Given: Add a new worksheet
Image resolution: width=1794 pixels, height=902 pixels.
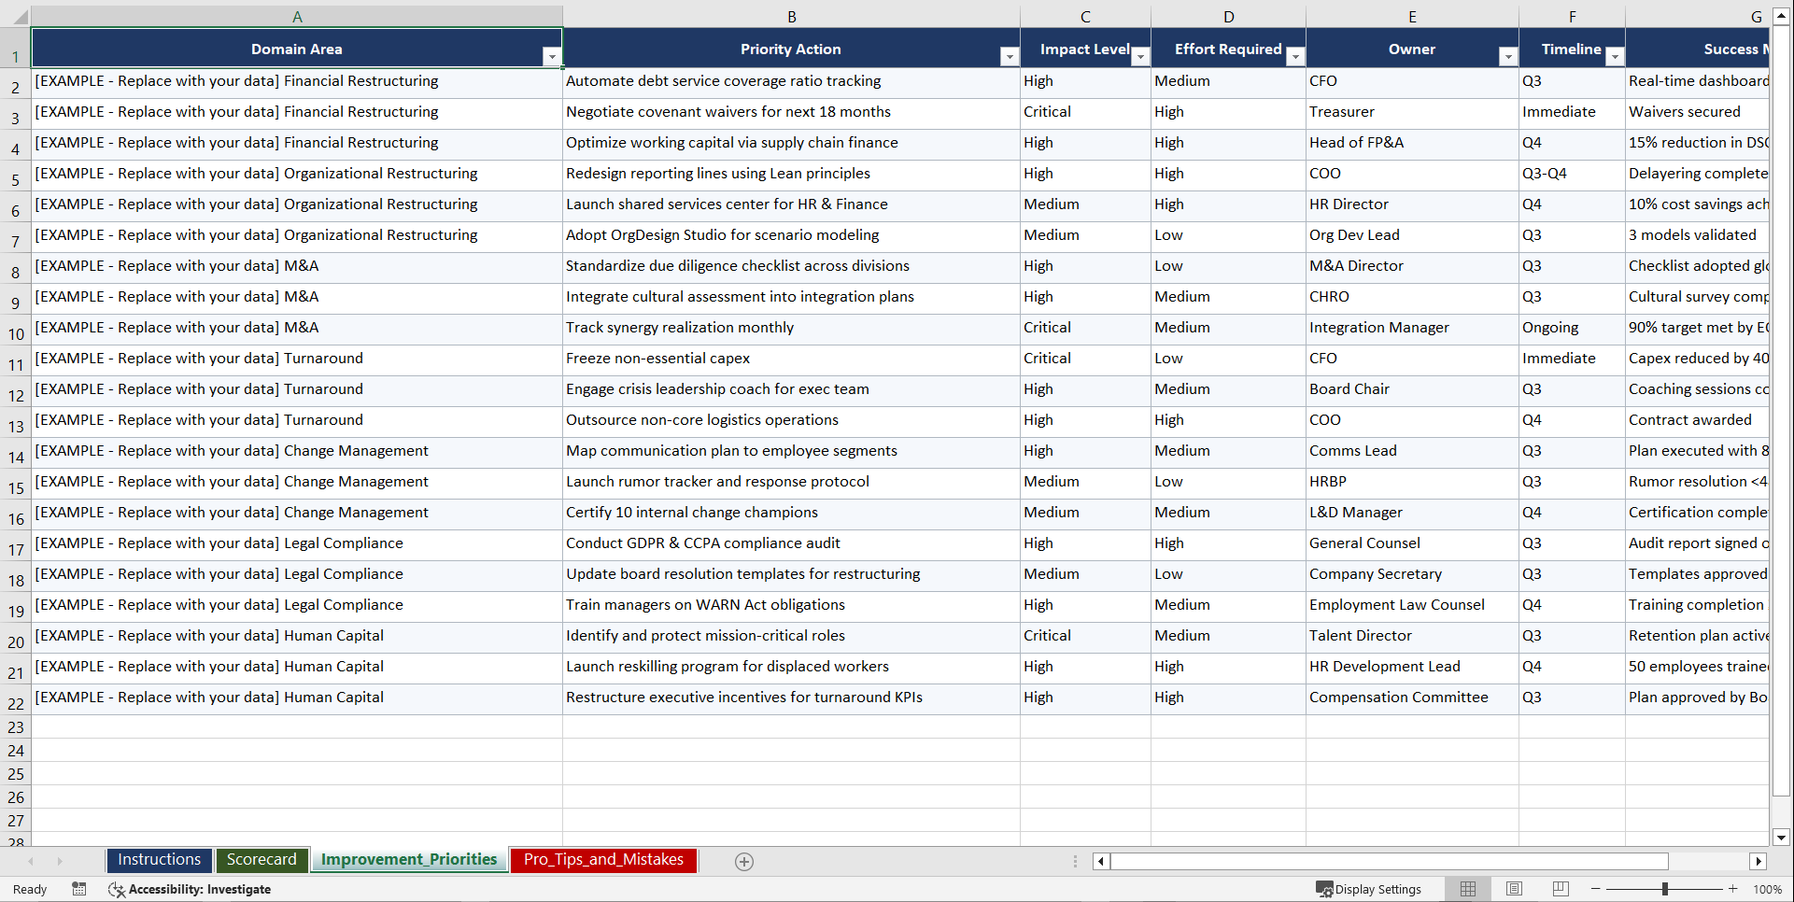Looking at the screenshot, I should pyautogui.click(x=743, y=861).
